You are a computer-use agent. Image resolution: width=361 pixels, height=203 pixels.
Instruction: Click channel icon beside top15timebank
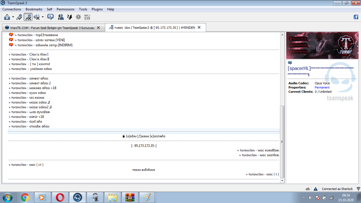(x=11, y=35)
